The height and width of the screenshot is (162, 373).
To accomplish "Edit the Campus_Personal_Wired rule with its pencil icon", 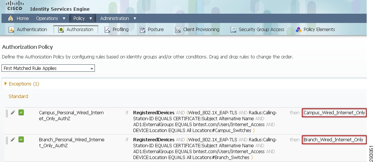I will point(13,112).
